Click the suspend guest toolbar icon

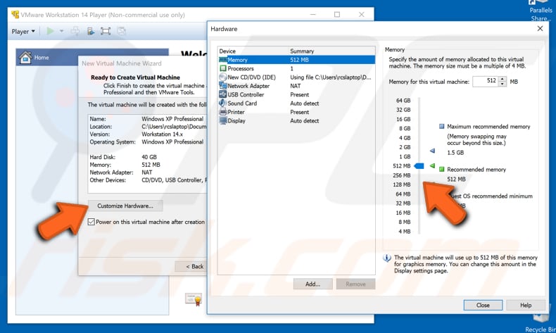(x=90, y=31)
